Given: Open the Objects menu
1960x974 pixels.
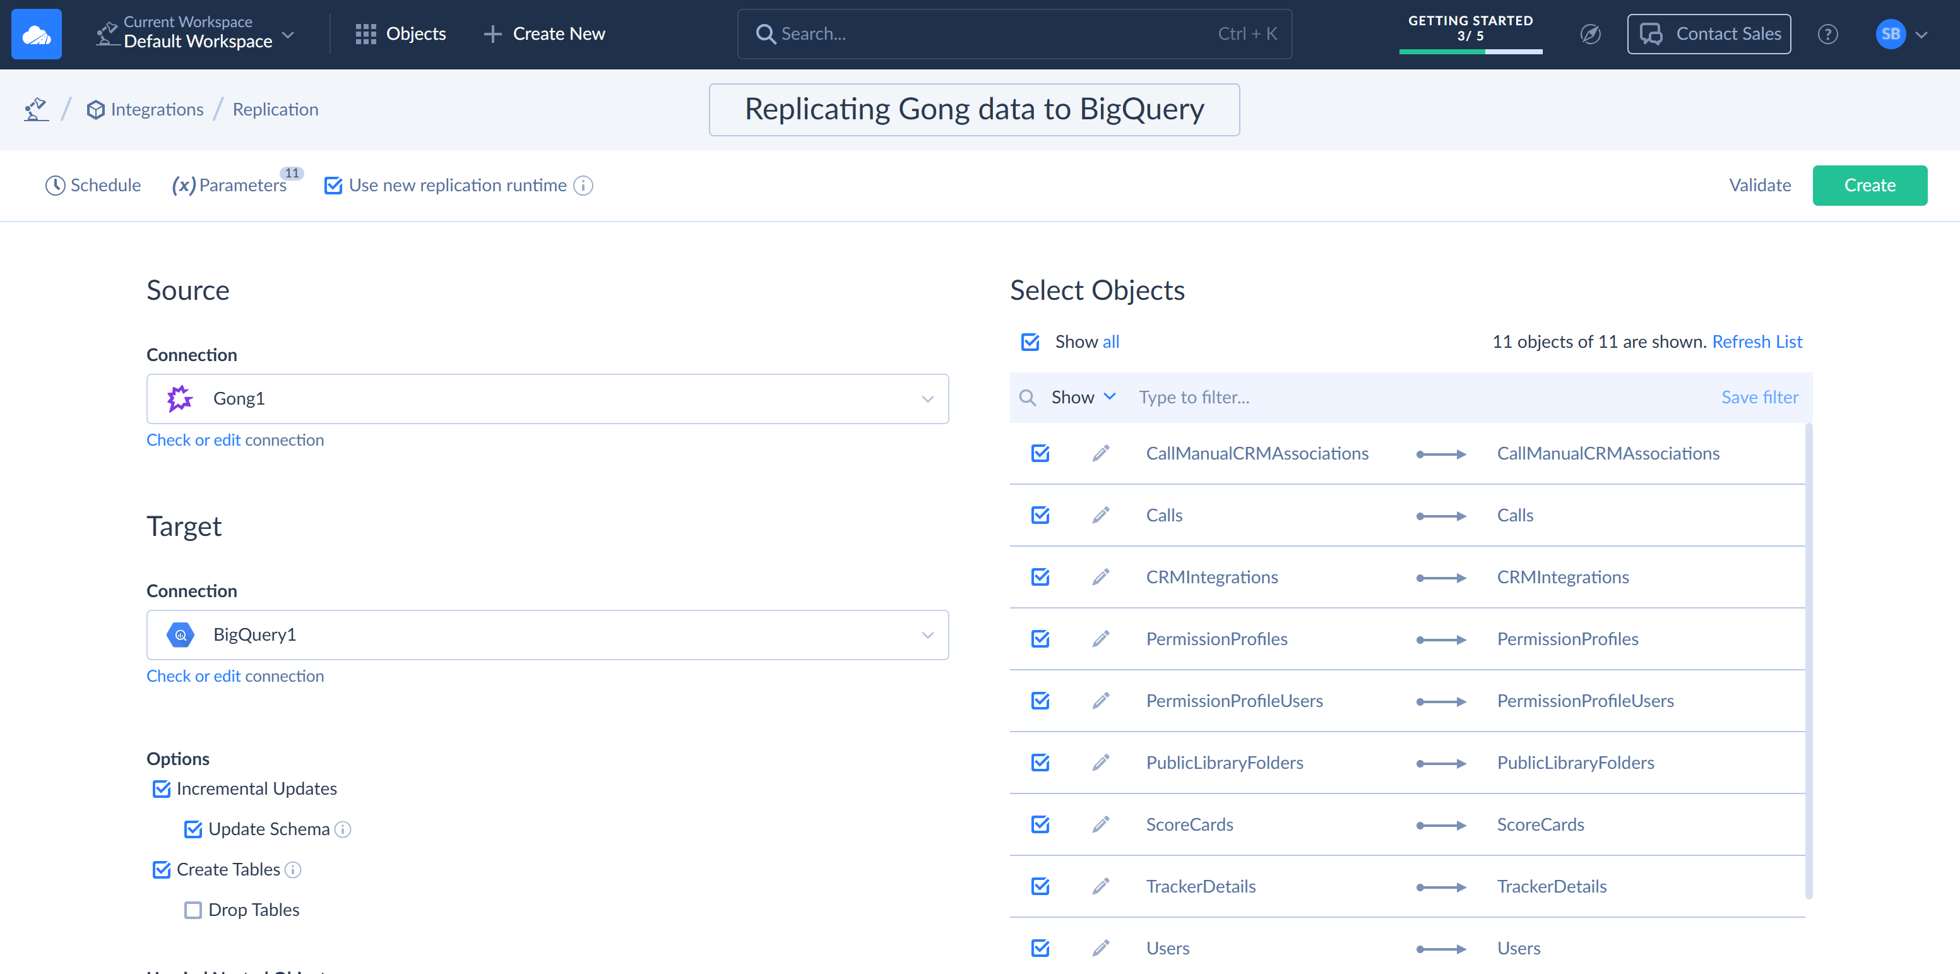Looking at the screenshot, I should (401, 34).
